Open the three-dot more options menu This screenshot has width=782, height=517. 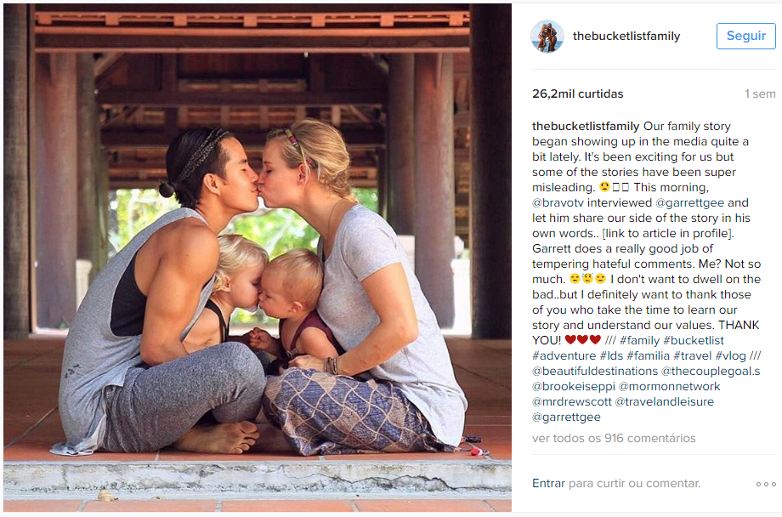point(766,484)
